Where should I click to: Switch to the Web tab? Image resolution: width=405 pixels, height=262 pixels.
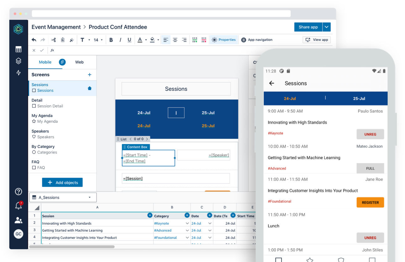79,62
